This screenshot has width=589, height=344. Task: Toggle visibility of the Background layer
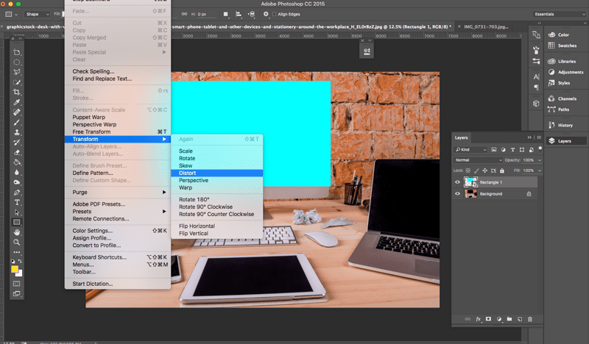(x=457, y=194)
